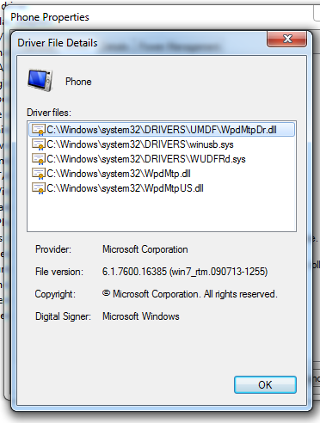
Task: Click the Phone Properties window title
Action: pos(50,17)
